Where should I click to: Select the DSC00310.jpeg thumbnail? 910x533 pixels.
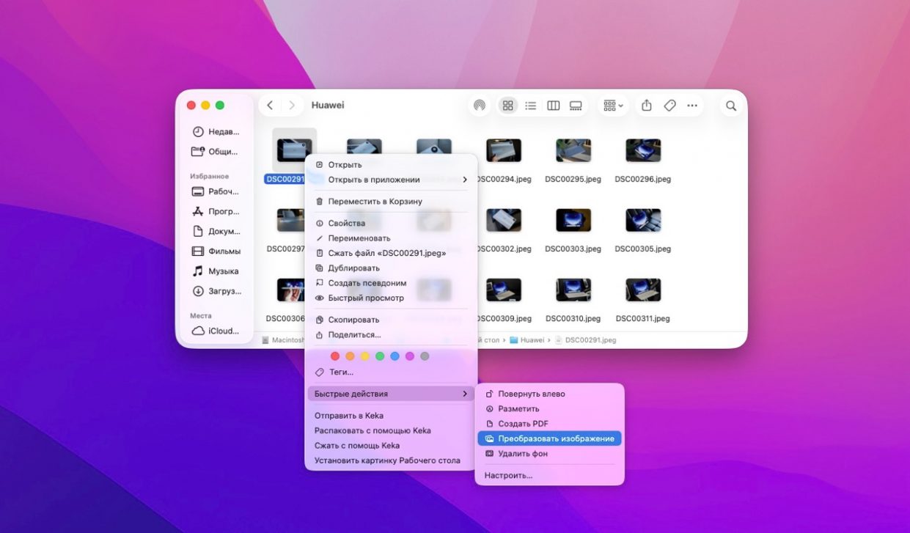(573, 290)
